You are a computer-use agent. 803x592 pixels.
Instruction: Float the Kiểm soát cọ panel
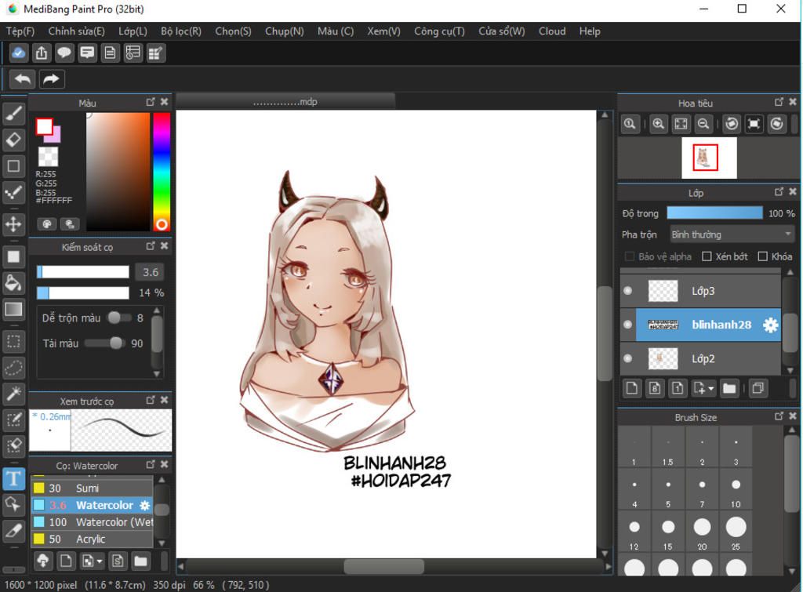coord(150,245)
